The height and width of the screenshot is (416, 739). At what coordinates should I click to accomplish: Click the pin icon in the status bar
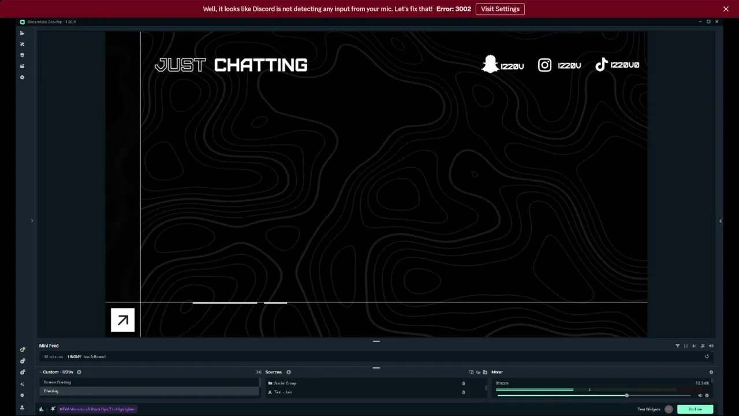coord(53,409)
